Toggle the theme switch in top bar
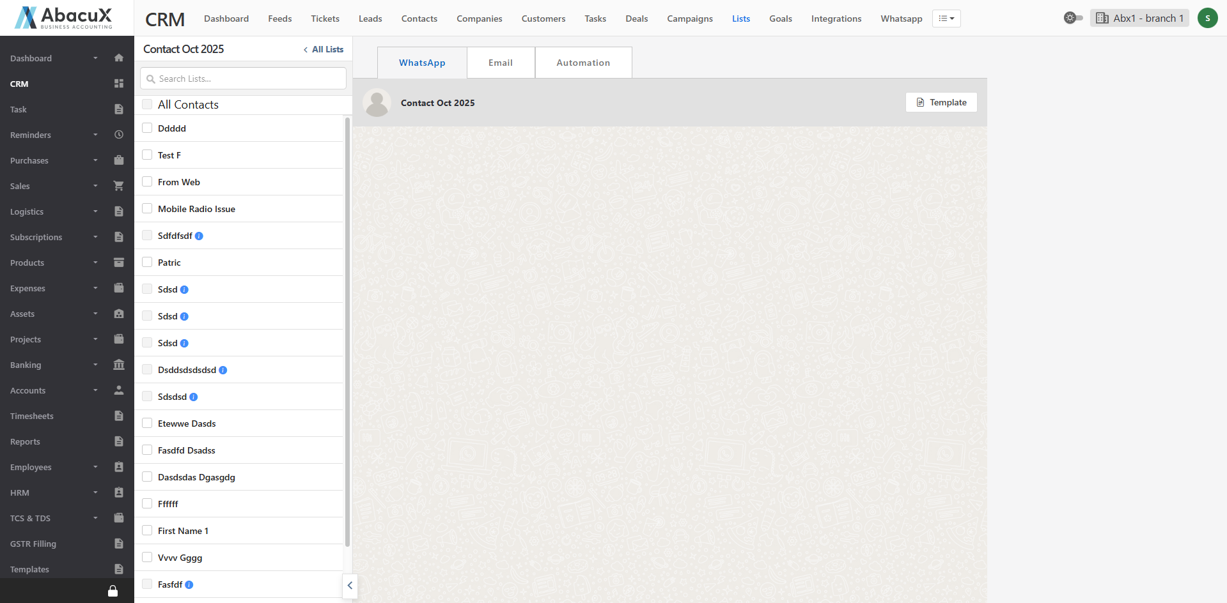 click(1073, 19)
